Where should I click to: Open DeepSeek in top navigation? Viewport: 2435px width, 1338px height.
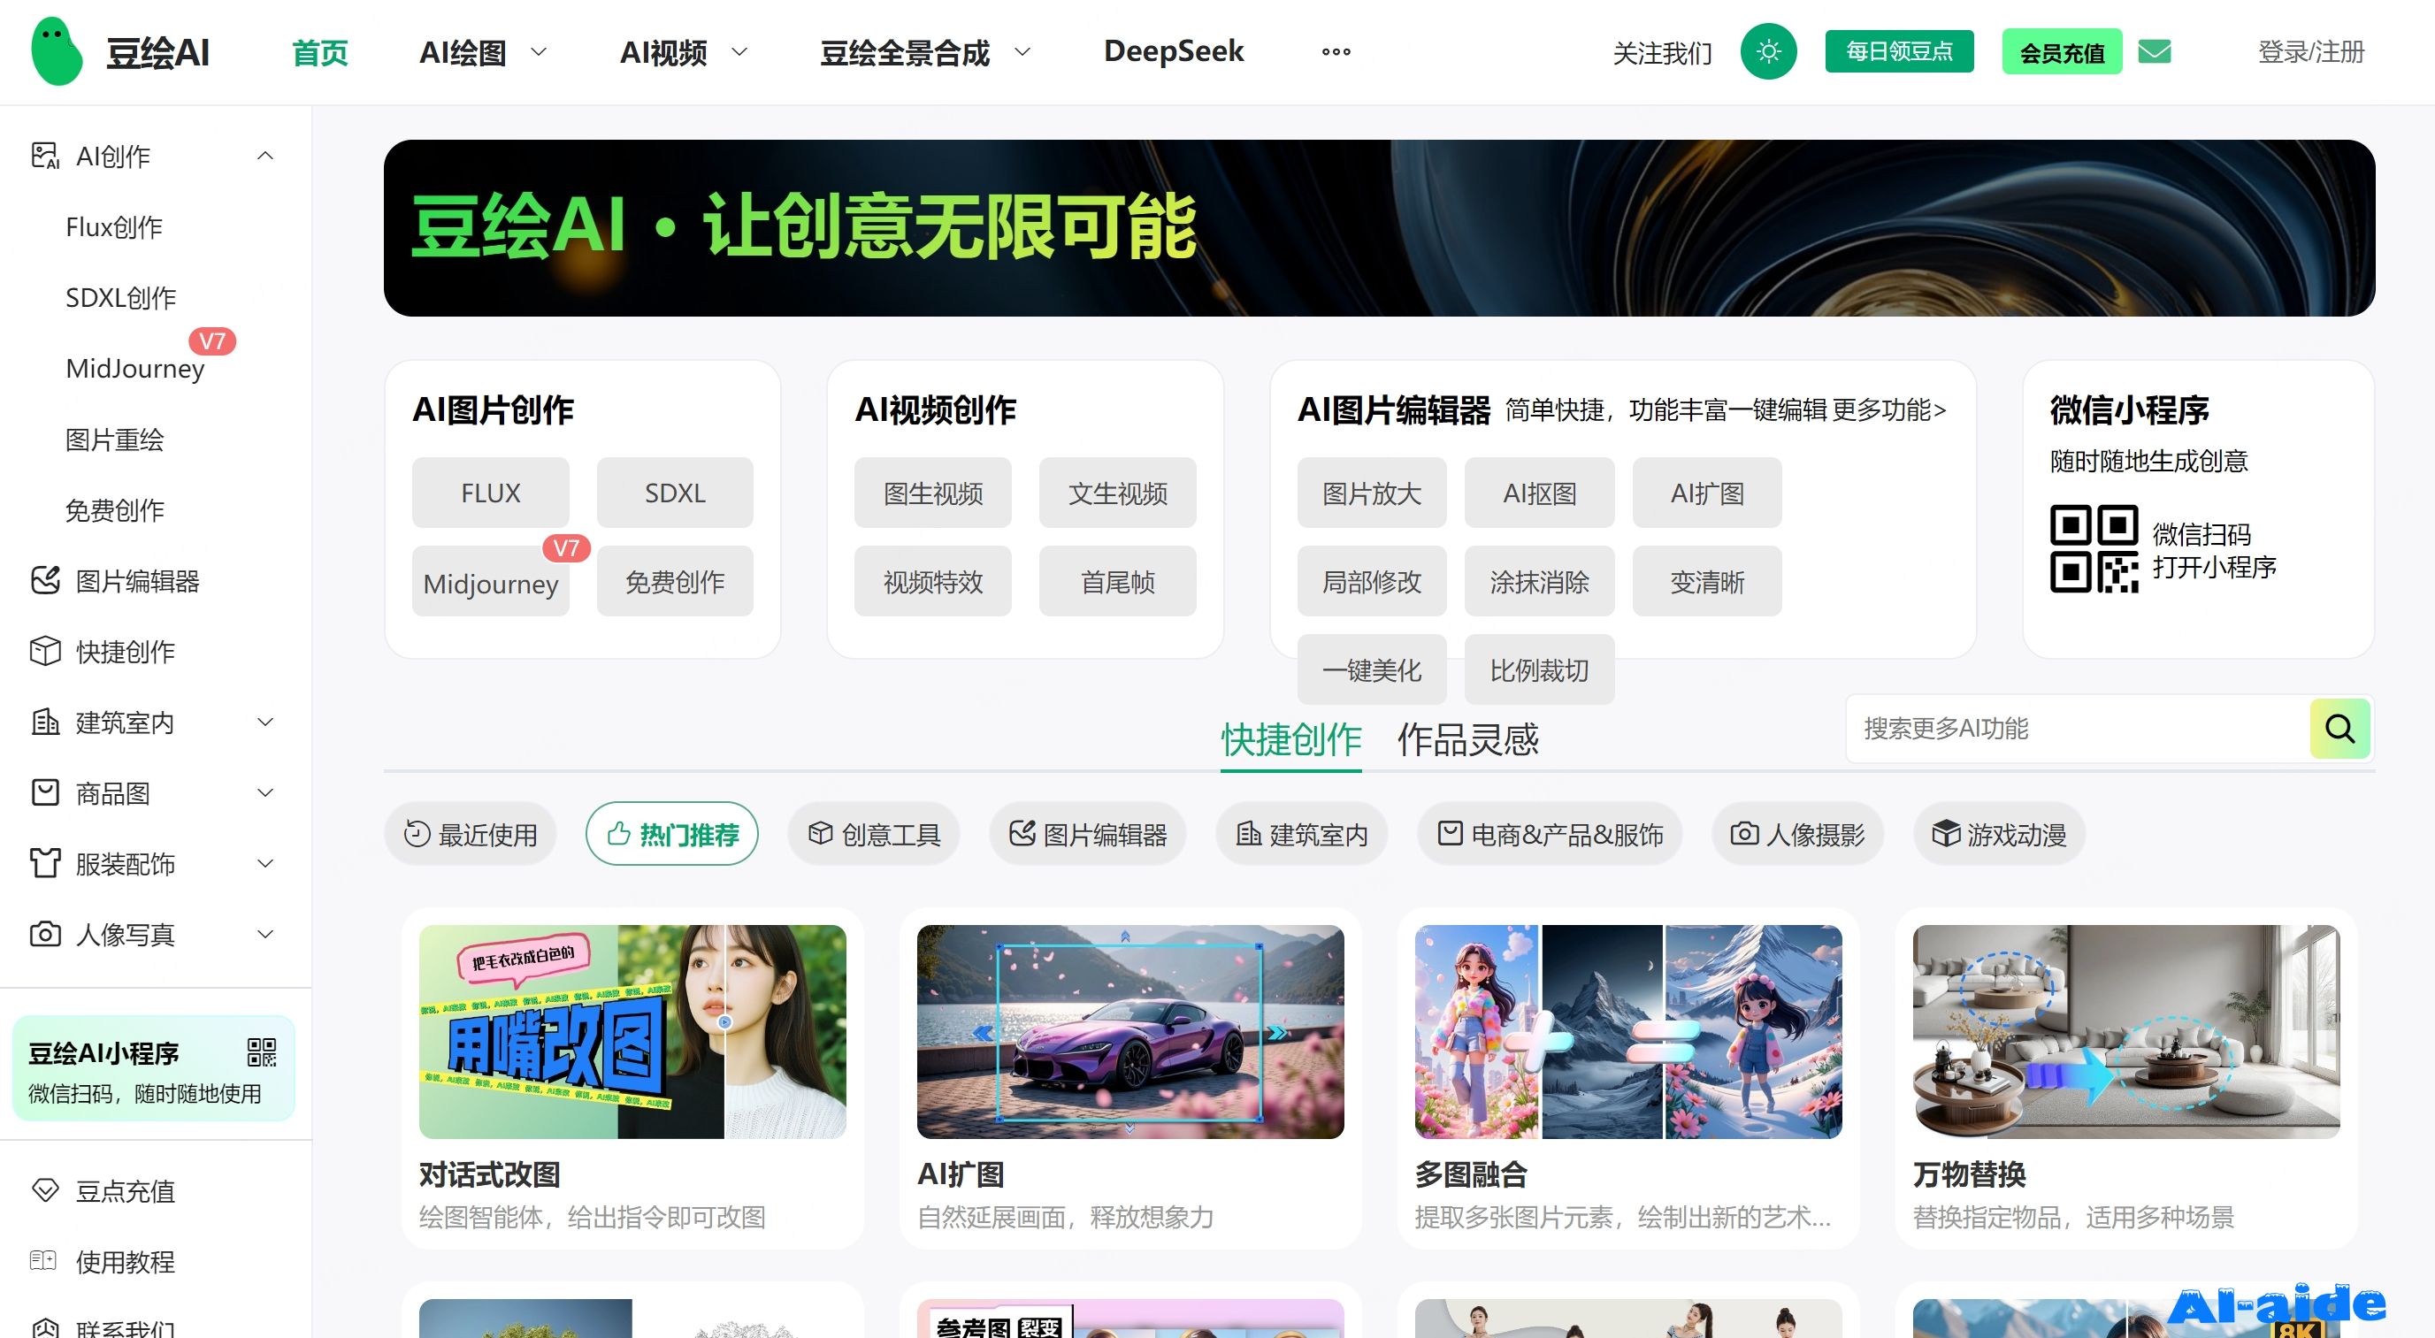(1173, 51)
